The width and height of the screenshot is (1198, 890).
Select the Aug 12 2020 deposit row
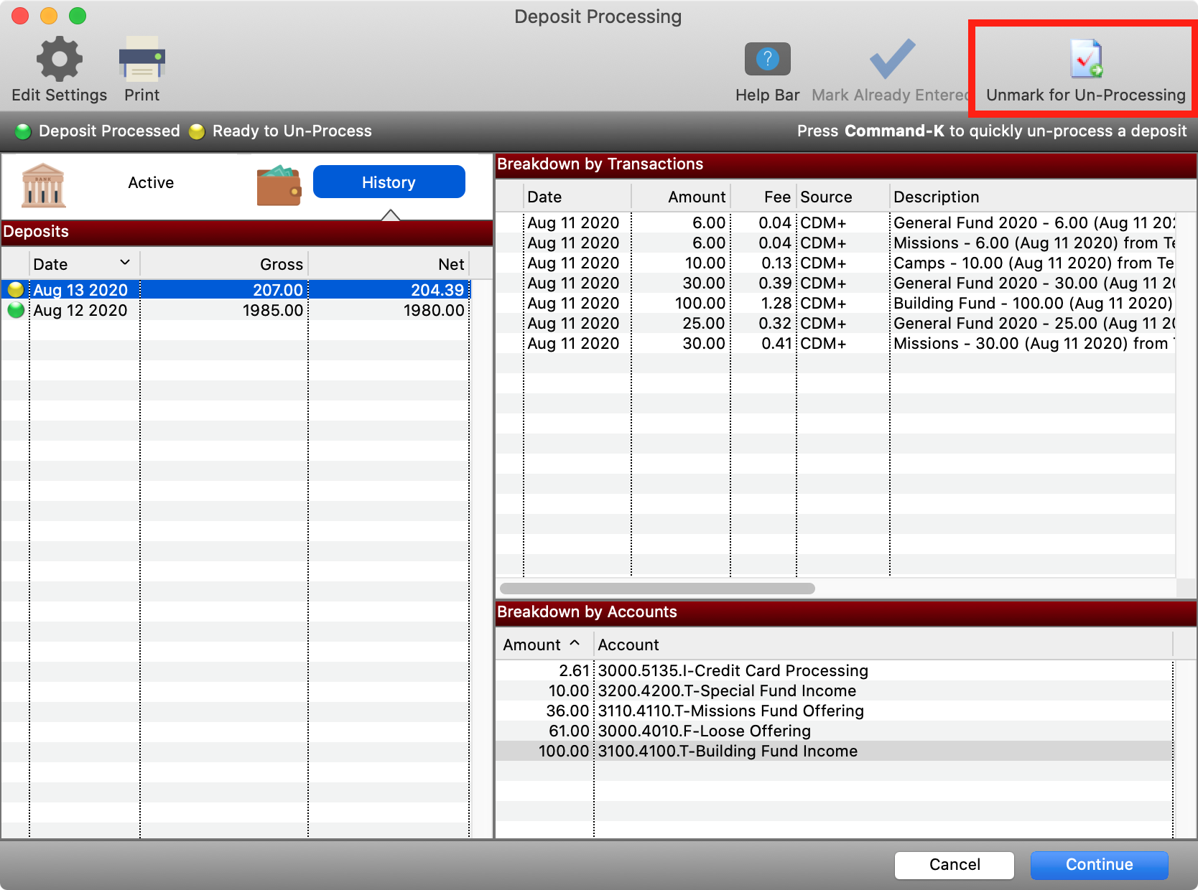[x=237, y=310]
